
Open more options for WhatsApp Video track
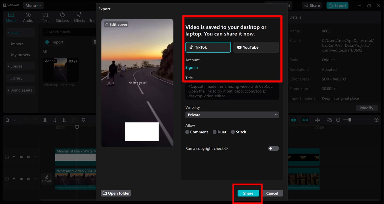[36, 179]
